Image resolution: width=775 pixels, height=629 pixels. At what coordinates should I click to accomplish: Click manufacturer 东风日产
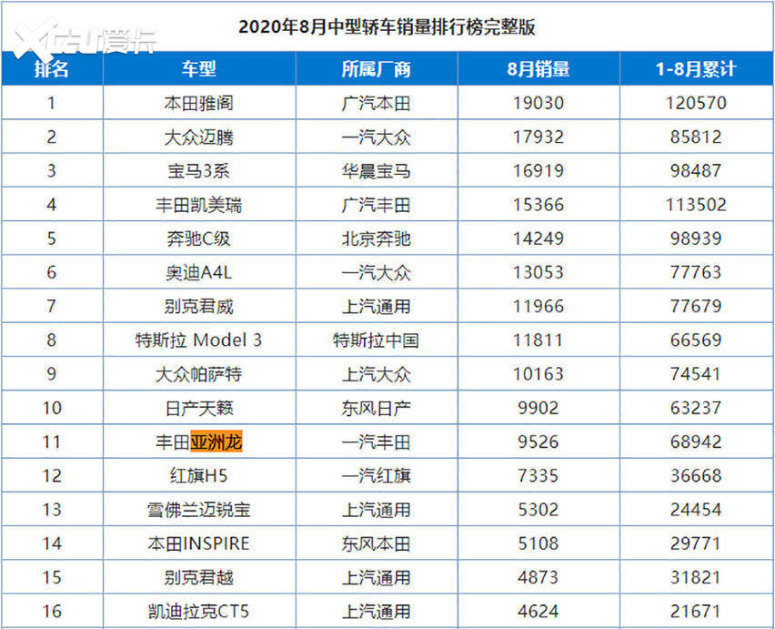tap(377, 408)
